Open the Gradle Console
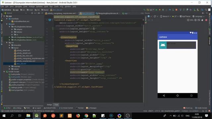The height and width of the screenshot is (119, 212). click(201, 108)
